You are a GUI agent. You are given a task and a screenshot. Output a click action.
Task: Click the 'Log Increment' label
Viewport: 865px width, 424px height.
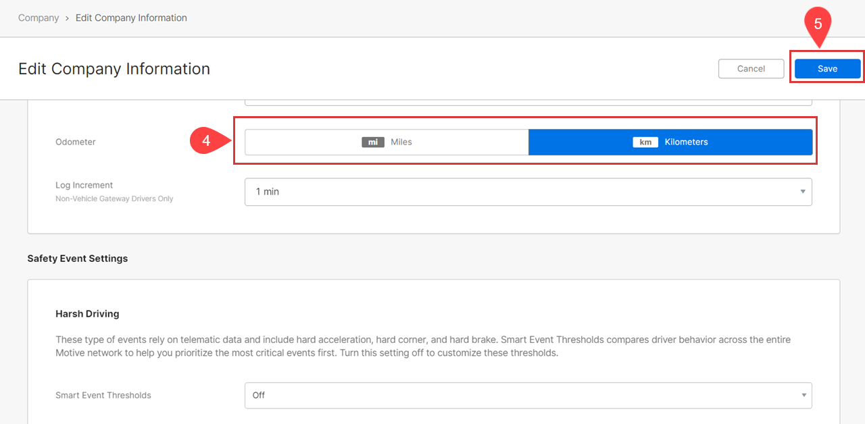pos(84,185)
